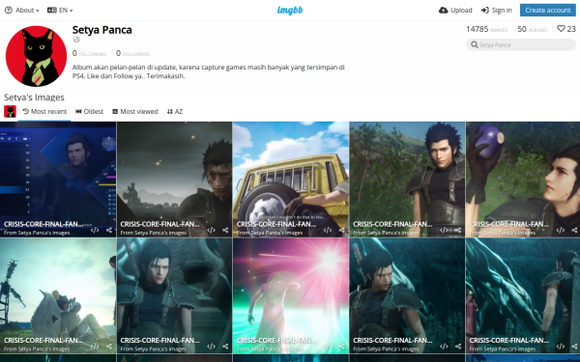
Task: Switch to the Oldest tab
Action: click(90, 112)
